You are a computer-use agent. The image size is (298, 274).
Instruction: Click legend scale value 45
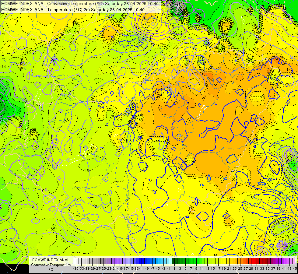tap(295, 269)
